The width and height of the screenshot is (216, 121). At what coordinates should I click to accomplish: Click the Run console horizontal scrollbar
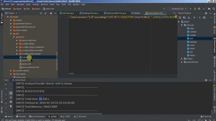point(59,114)
